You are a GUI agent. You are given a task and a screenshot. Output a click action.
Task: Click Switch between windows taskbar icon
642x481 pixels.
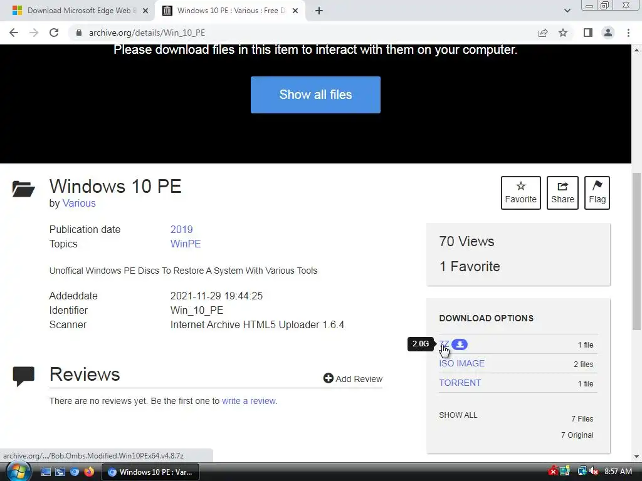coord(60,472)
